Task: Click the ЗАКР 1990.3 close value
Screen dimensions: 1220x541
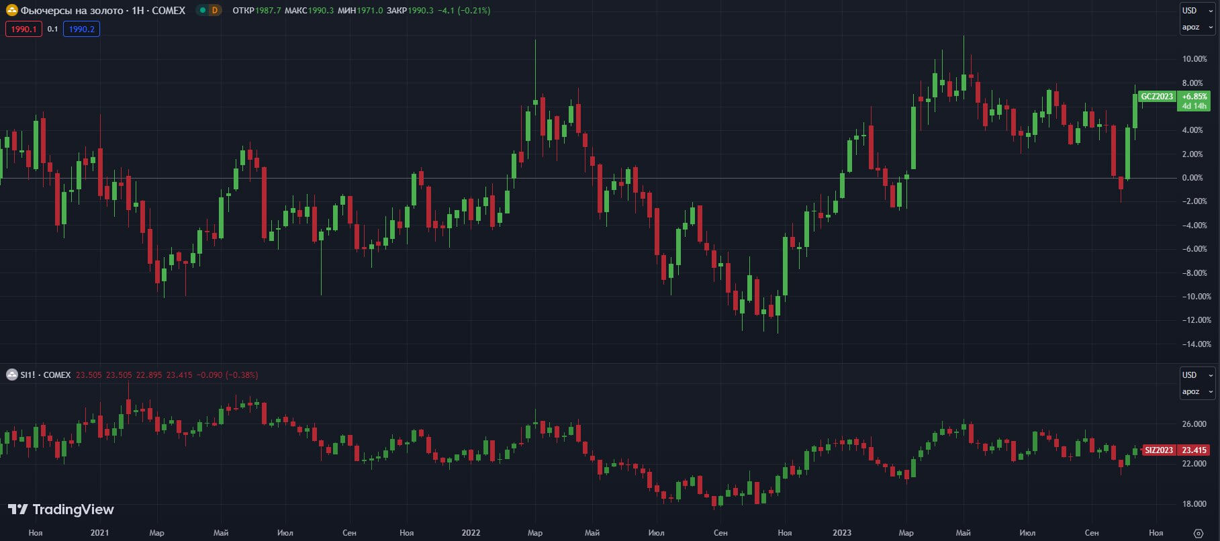Action: (410, 11)
